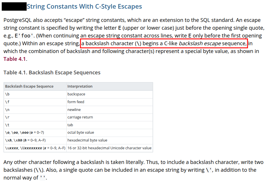The image size is (273, 185).
Task: Select the Interpretation column header
Action: point(80,86)
